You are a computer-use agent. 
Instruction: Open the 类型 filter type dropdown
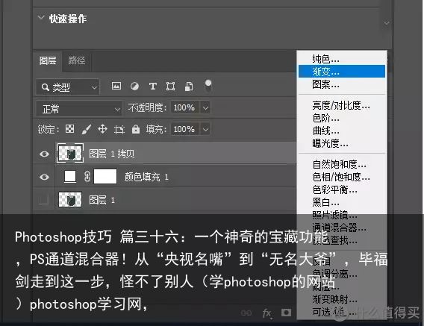click(68, 87)
